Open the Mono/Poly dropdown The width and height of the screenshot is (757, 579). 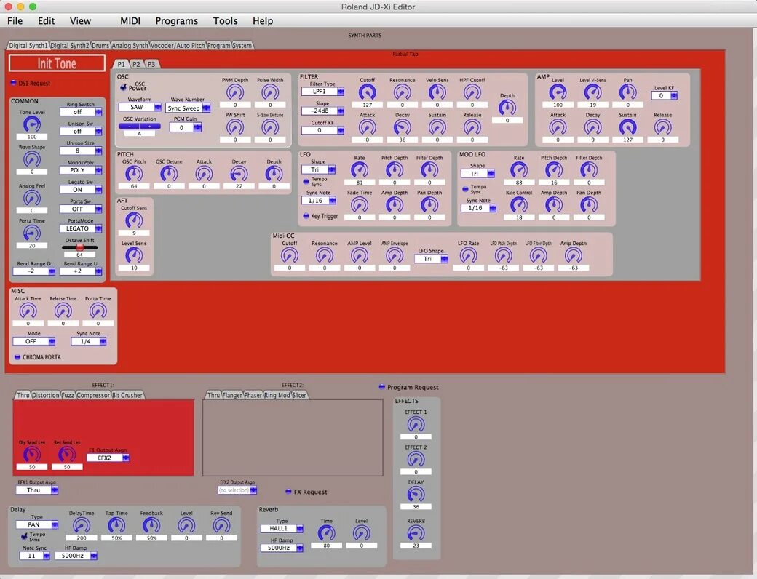81,170
